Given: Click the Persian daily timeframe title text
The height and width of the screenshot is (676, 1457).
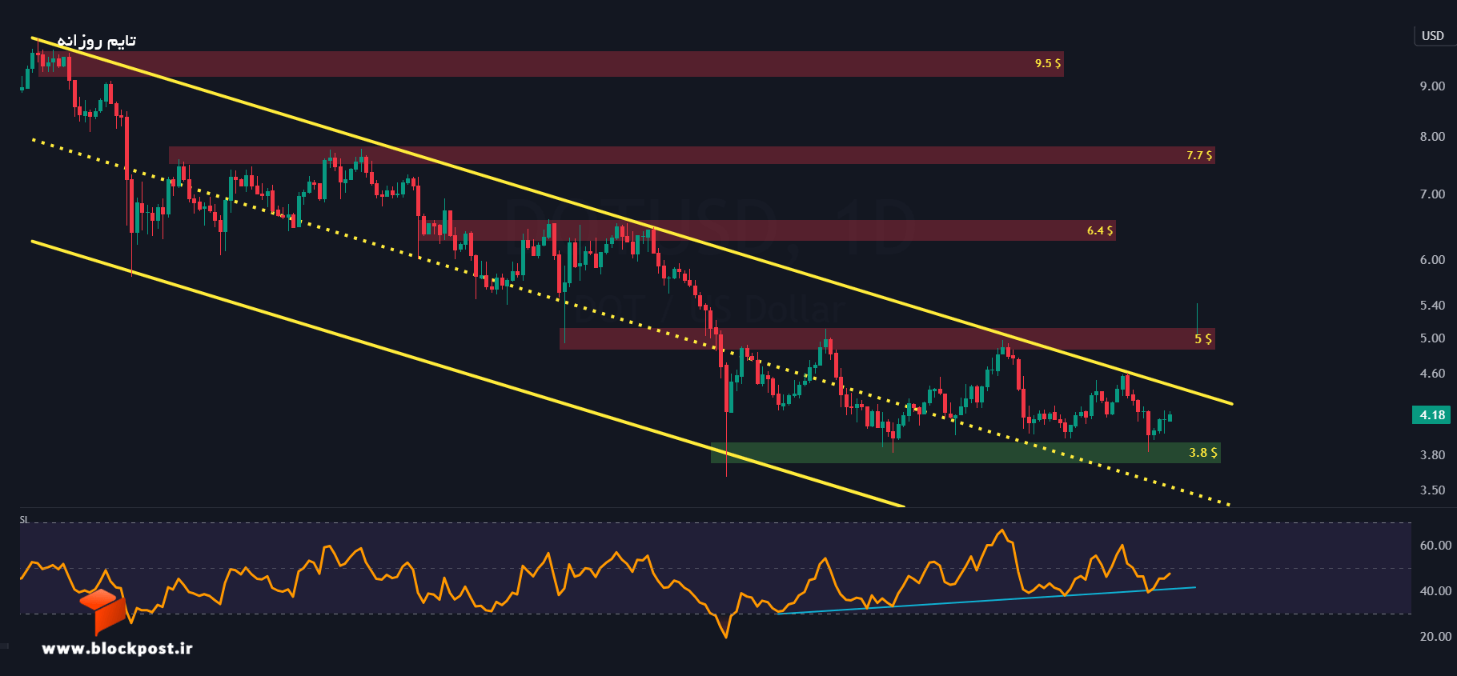Looking at the screenshot, I should click(96, 41).
